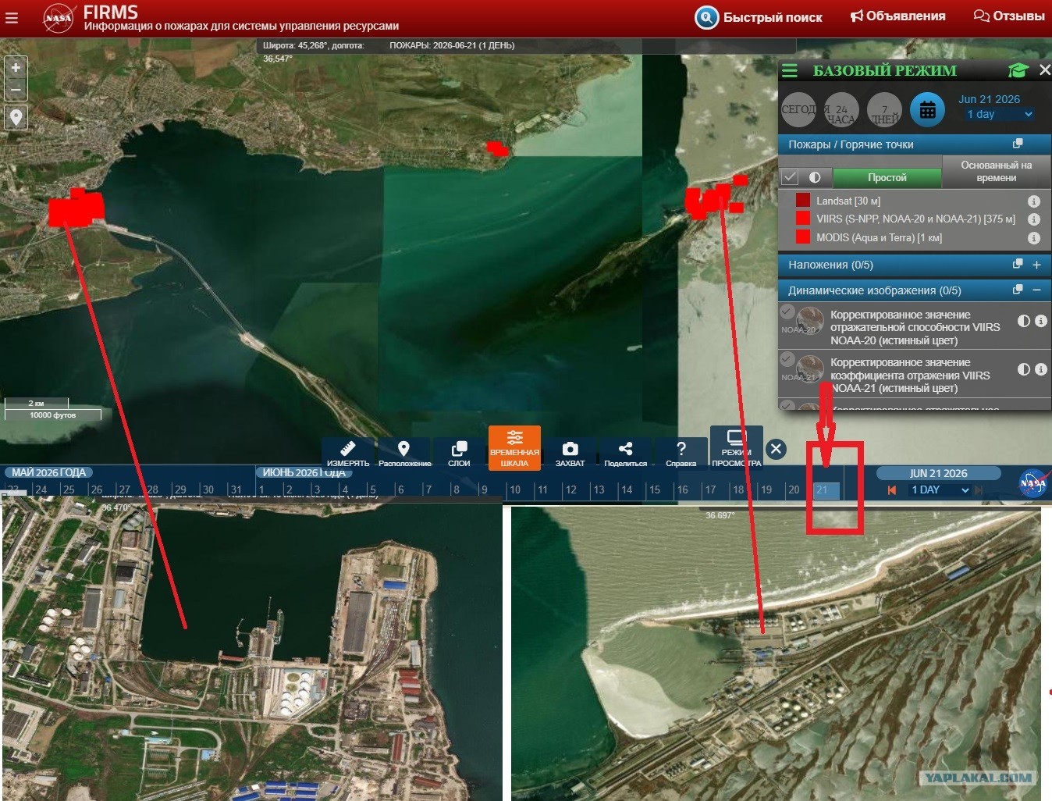Open the Поделиться share tool
The width and height of the screenshot is (1052, 801).
coord(625,453)
